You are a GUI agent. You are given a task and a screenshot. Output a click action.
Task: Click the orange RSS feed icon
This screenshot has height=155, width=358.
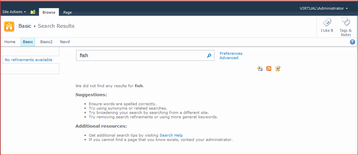pyautogui.click(x=269, y=68)
